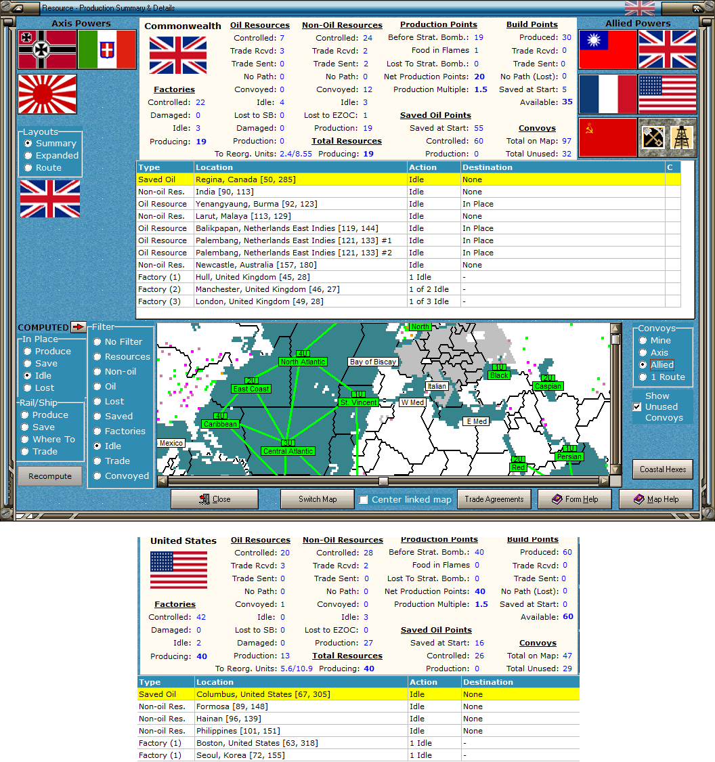Choose Produce under In Place

(47, 352)
